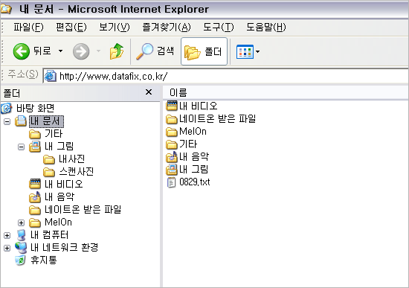Expand the MelOn tree node
409x288 pixels.
tap(21, 223)
